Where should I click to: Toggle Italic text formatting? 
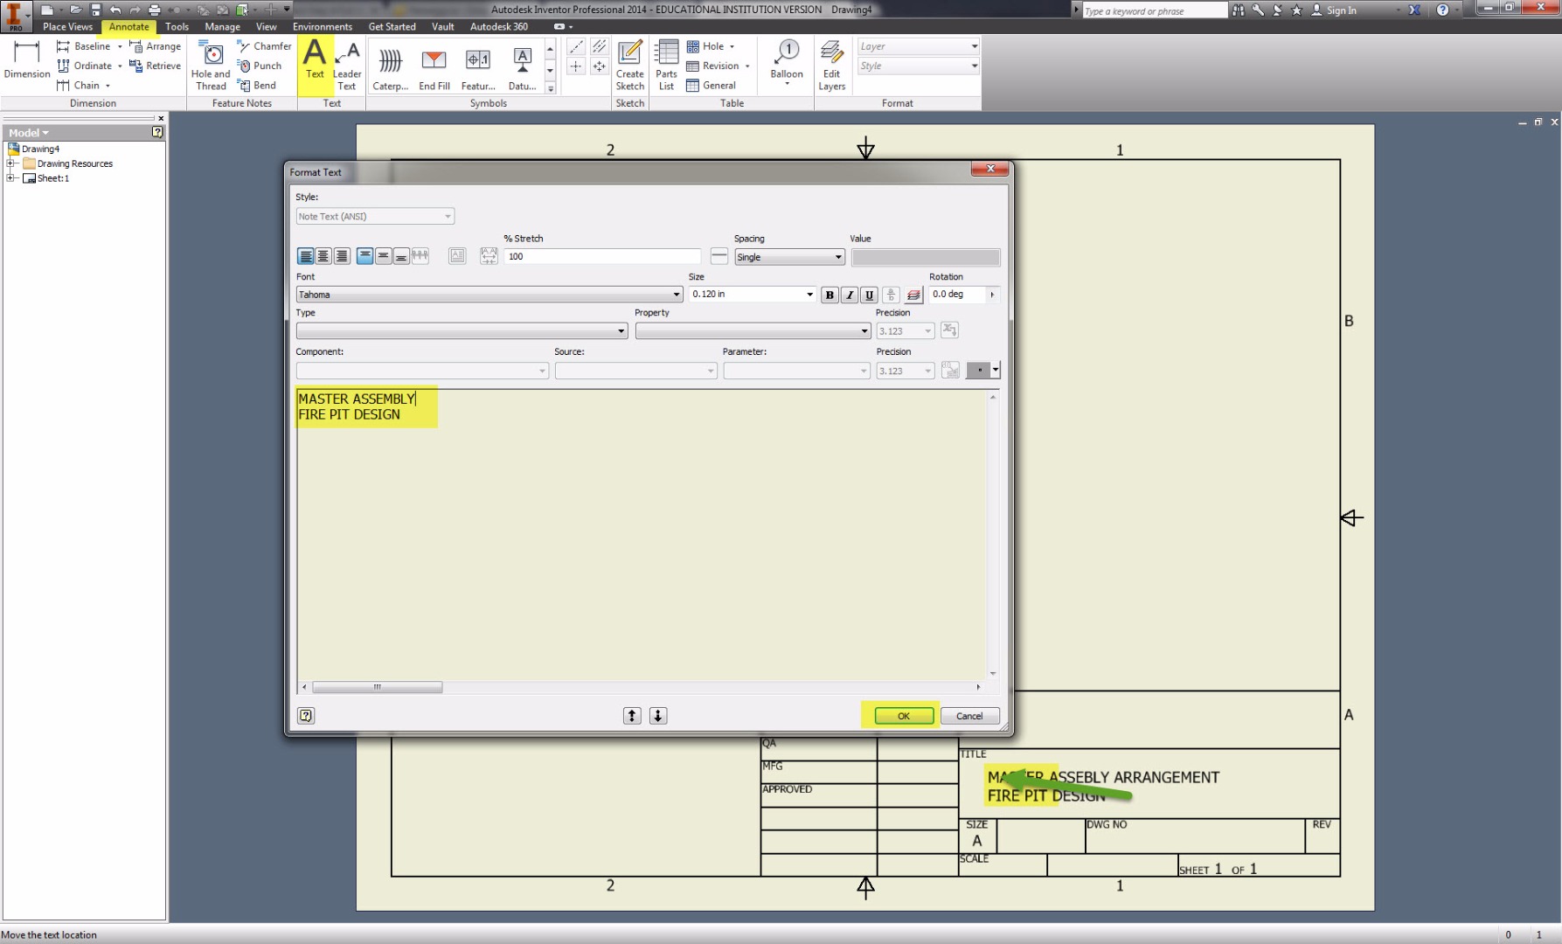(x=850, y=295)
